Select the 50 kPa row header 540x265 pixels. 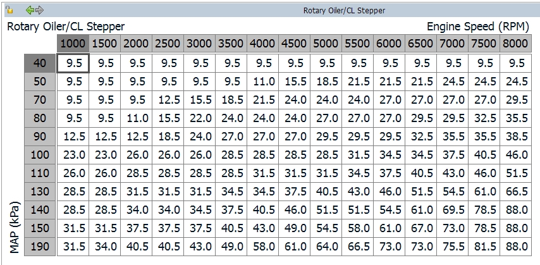click(x=40, y=82)
